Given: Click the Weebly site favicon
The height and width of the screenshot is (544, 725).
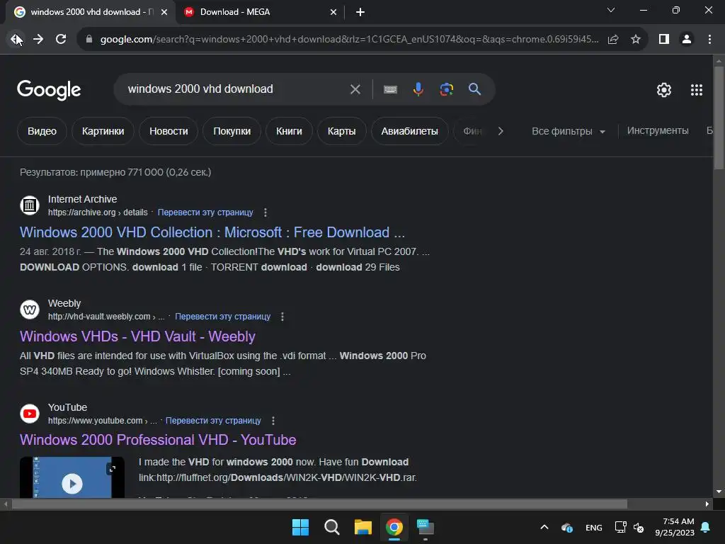Looking at the screenshot, I should coord(30,309).
